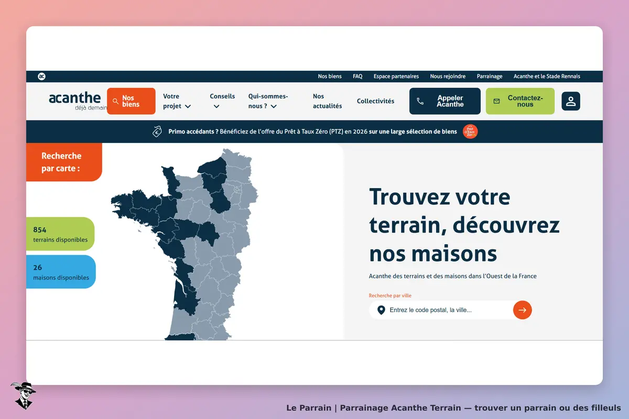The image size is (629, 419).
Task: Open Collectivités menu item
Action: [375, 101]
